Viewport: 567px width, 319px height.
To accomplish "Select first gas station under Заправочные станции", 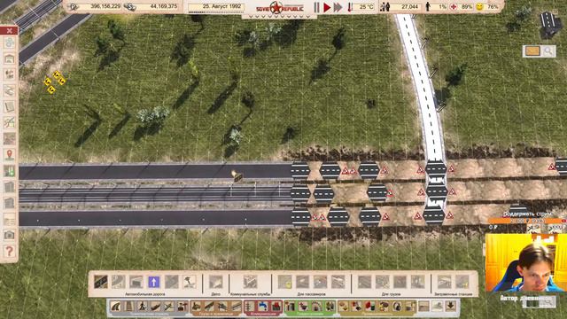I will (444, 282).
